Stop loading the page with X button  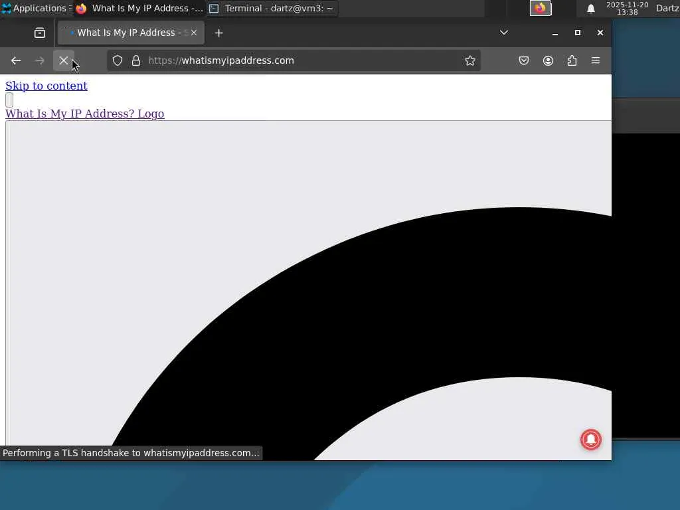[63, 60]
